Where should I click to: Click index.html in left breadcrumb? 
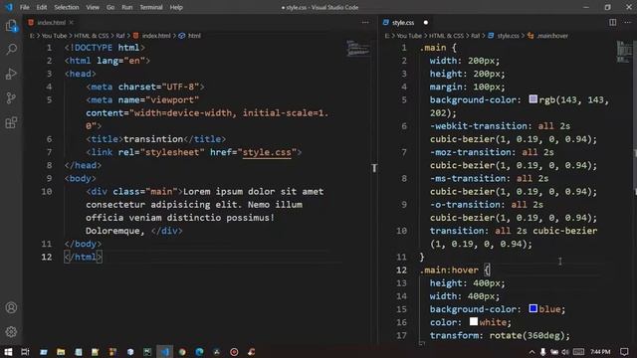156,36
